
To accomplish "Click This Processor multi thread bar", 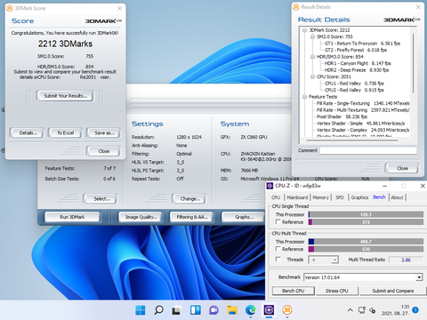I will [366, 242].
